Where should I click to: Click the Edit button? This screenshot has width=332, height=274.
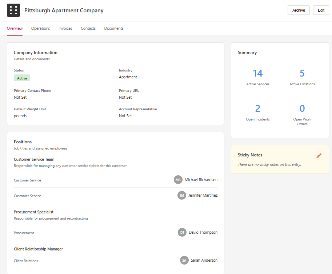coord(321,10)
